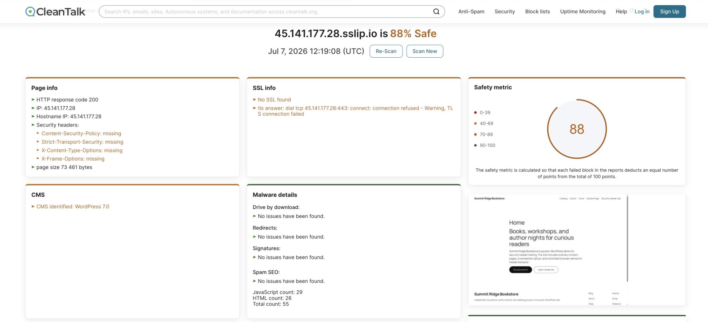
Task: Click 'Total count: 55' text
Action: (x=271, y=304)
